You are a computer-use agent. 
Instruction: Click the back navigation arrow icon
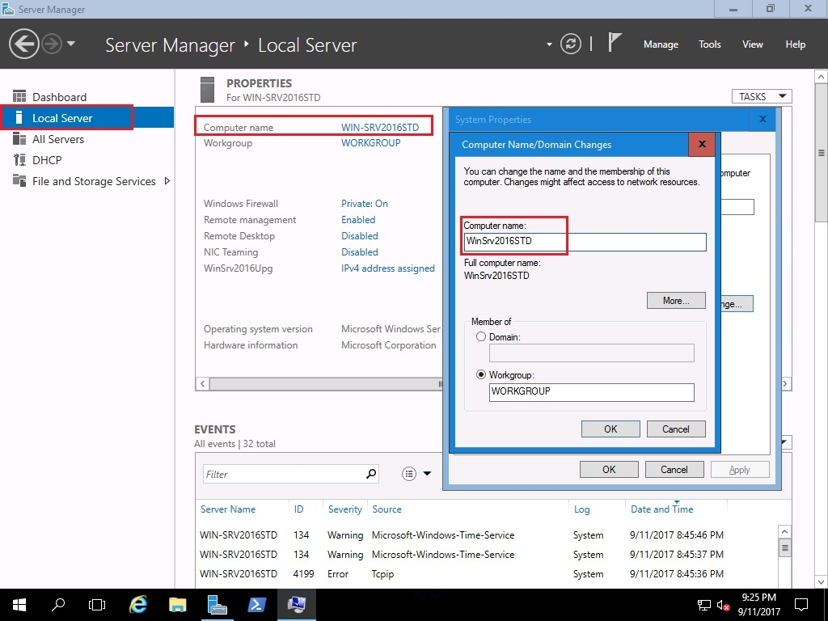click(x=24, y=44)
